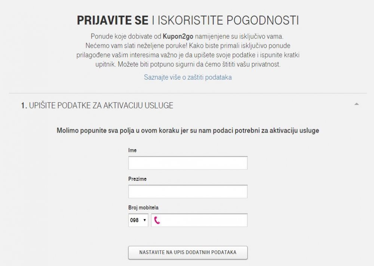Screen dimensions: 374x266
Task: Click the Prezime field label
Action: point(137,179)
